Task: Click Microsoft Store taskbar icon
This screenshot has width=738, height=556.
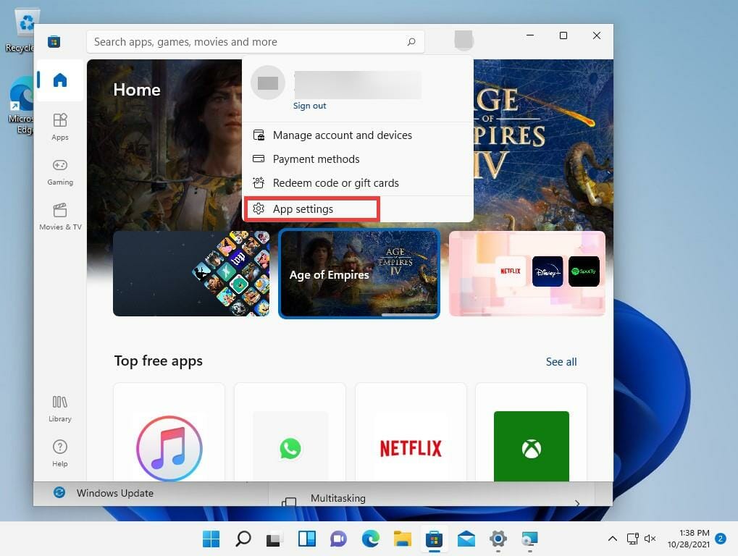Action: click(434, 539)
